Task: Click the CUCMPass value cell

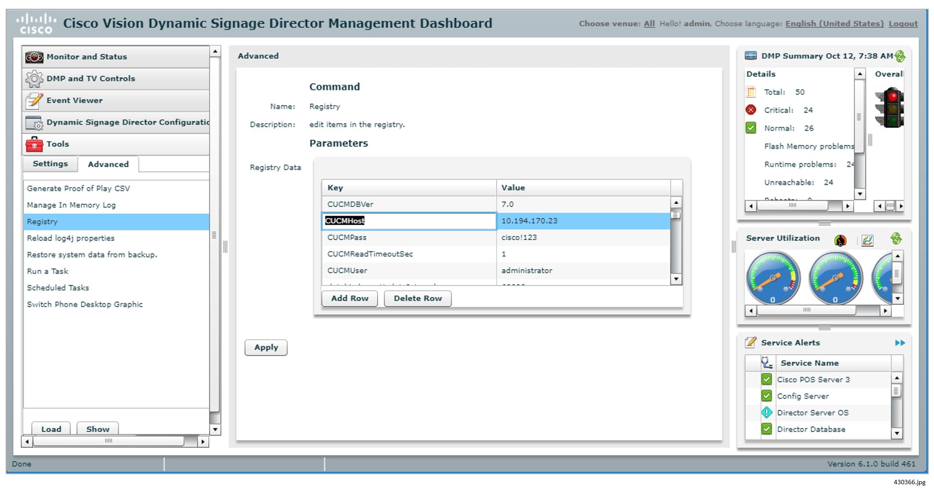Action: click(583, 238)
